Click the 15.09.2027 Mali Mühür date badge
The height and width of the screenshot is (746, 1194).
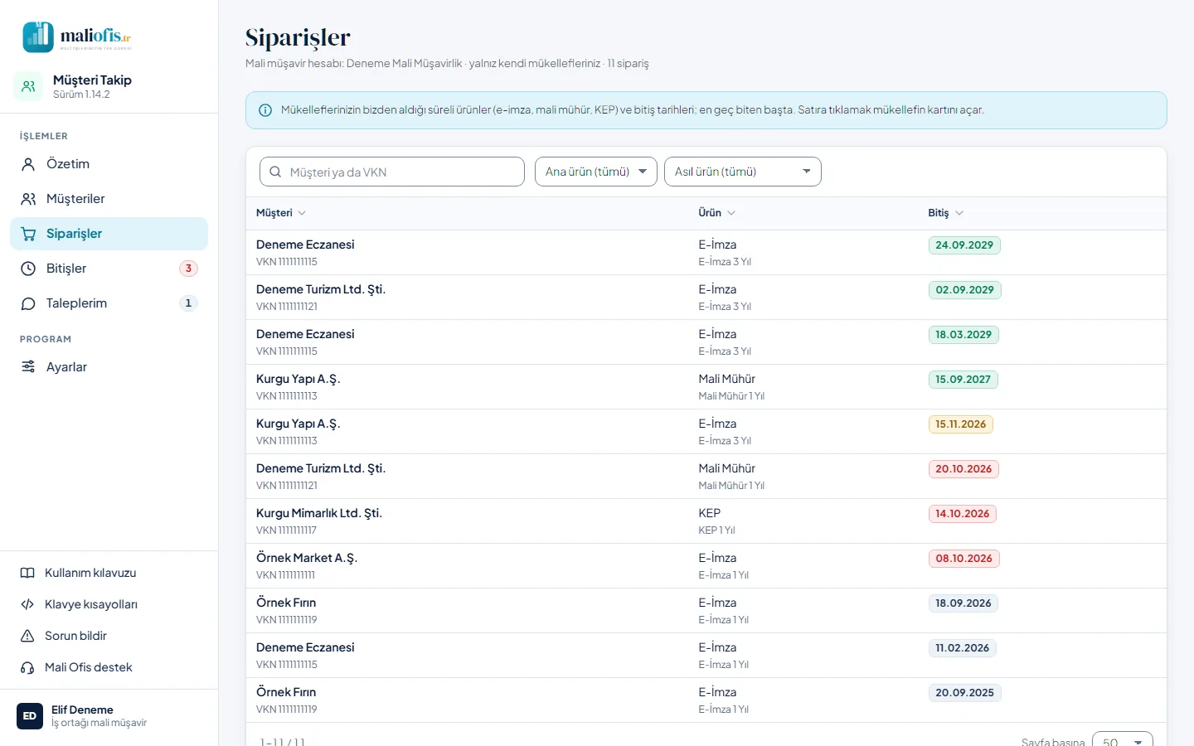pyautogui.click(x=963, y=380)
